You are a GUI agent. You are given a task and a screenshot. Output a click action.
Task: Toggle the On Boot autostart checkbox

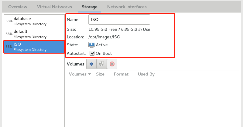[92, 53]
